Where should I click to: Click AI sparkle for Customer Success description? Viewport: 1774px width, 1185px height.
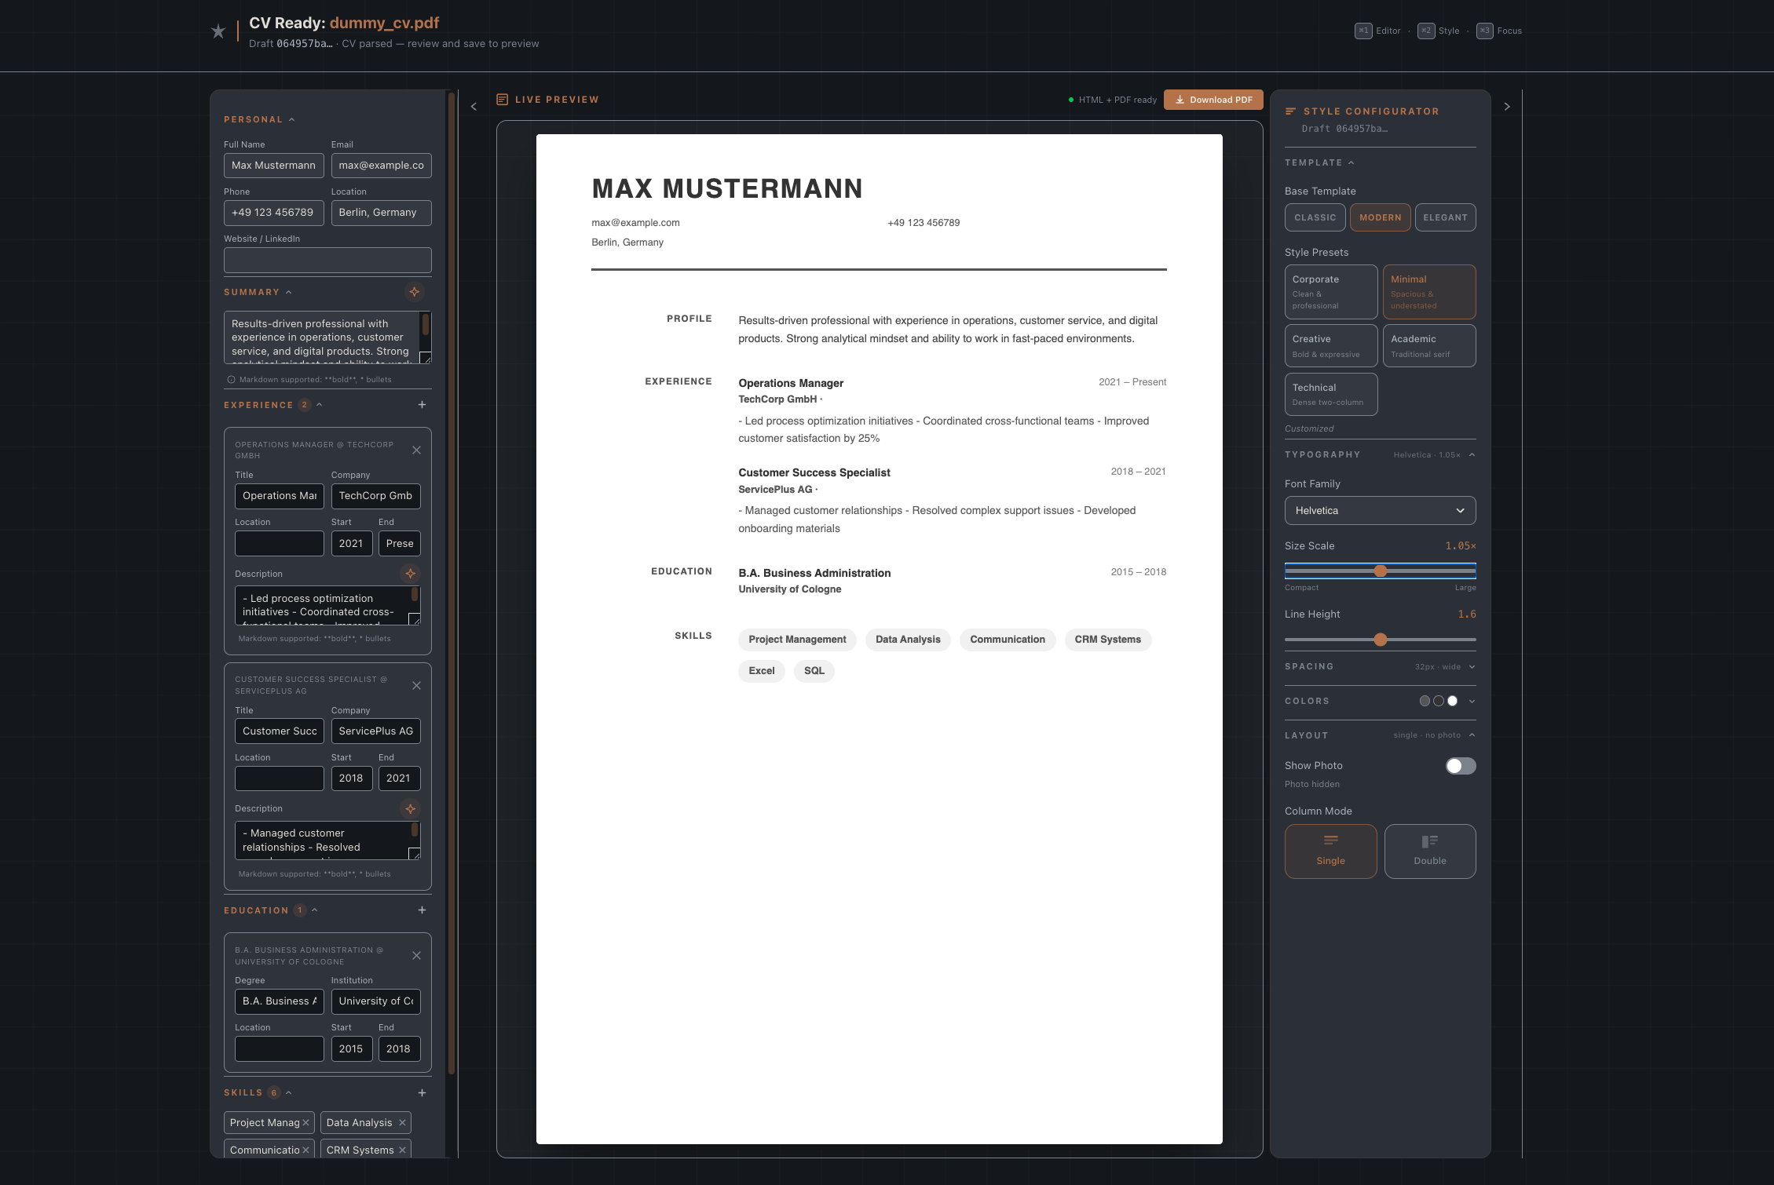click(410, 808)
